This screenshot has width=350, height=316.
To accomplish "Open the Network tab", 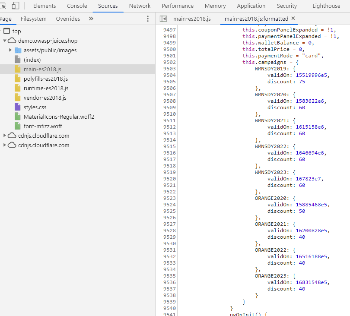I will [x=140, y=6].
